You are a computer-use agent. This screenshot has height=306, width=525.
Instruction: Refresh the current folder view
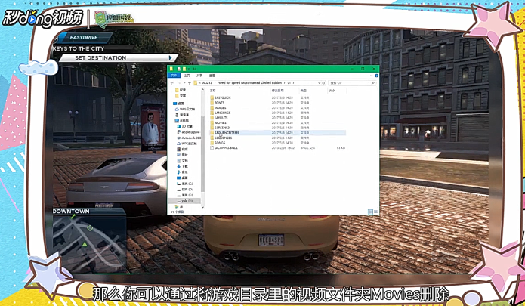click(x=323, y=82)
